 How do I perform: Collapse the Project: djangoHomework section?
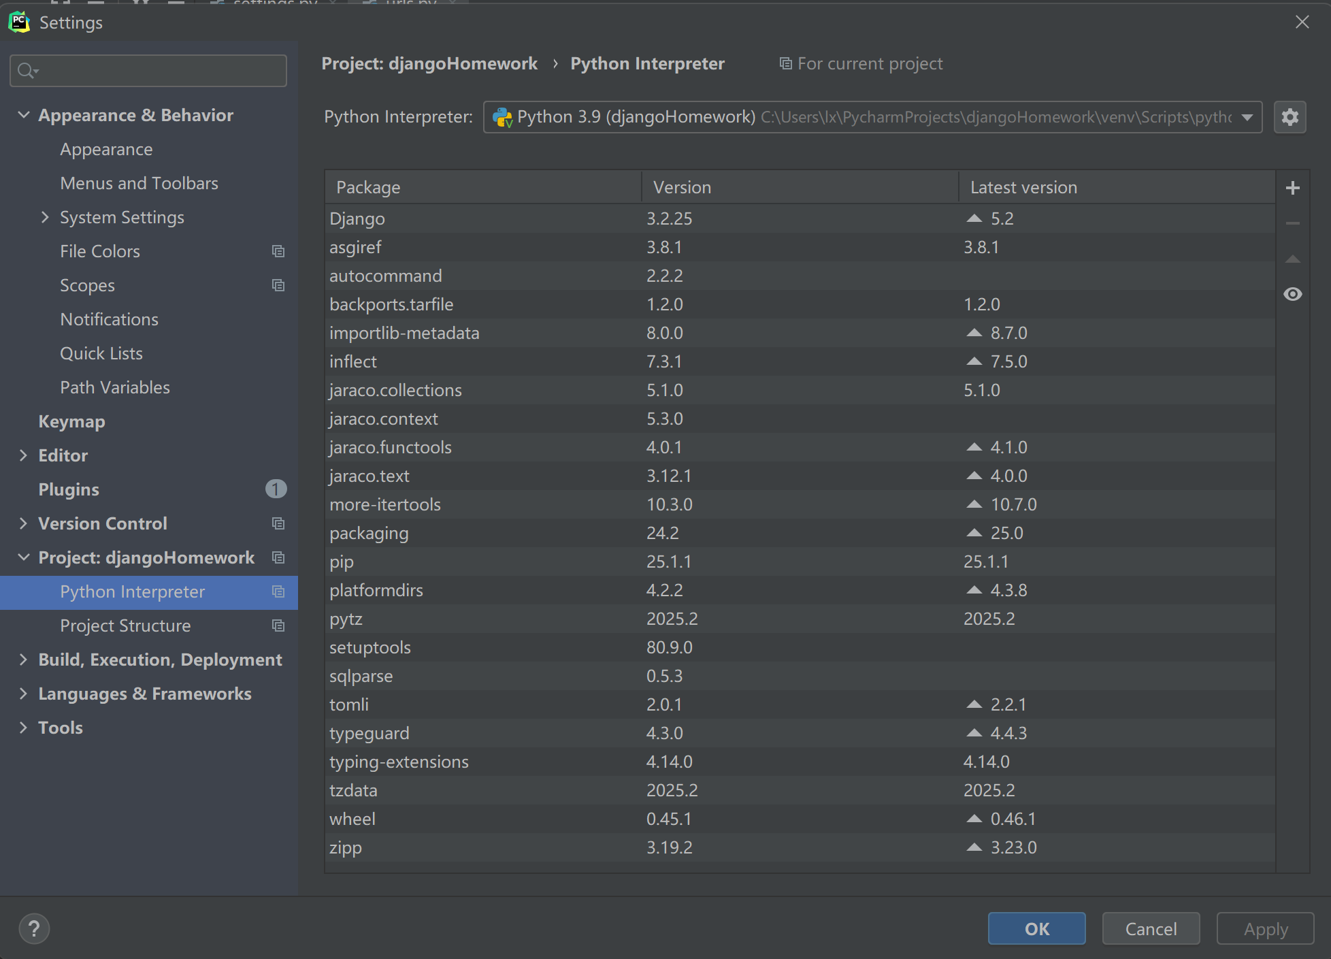(24, 557)
